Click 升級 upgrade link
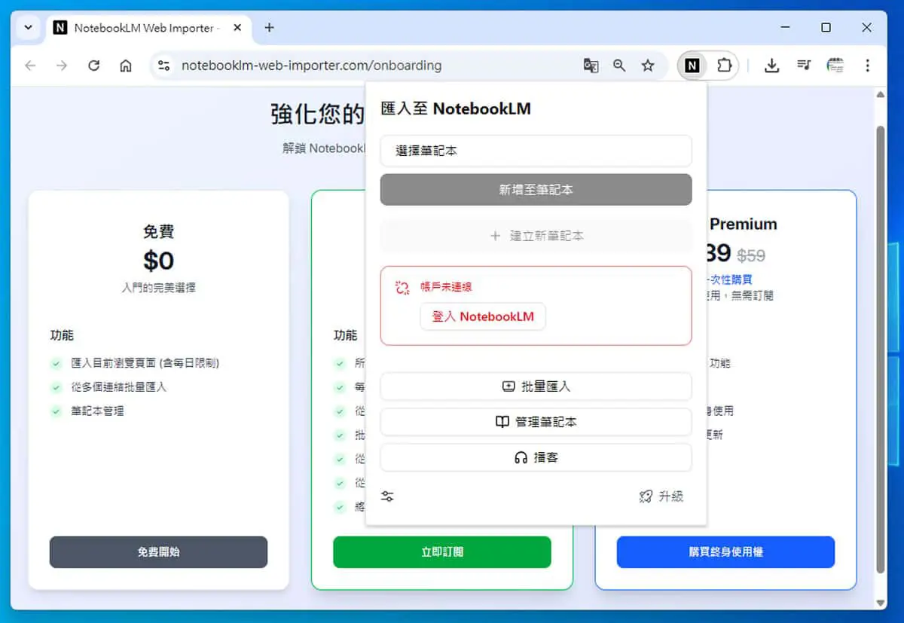The width and height of the screenshot is (904, 623). pyautogui.click(x=661, y=496)
